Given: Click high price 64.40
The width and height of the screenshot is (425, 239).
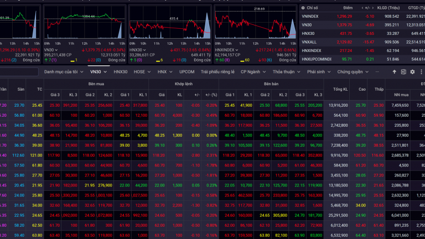Looking at the screenshot, I should [x=360, y=236].
